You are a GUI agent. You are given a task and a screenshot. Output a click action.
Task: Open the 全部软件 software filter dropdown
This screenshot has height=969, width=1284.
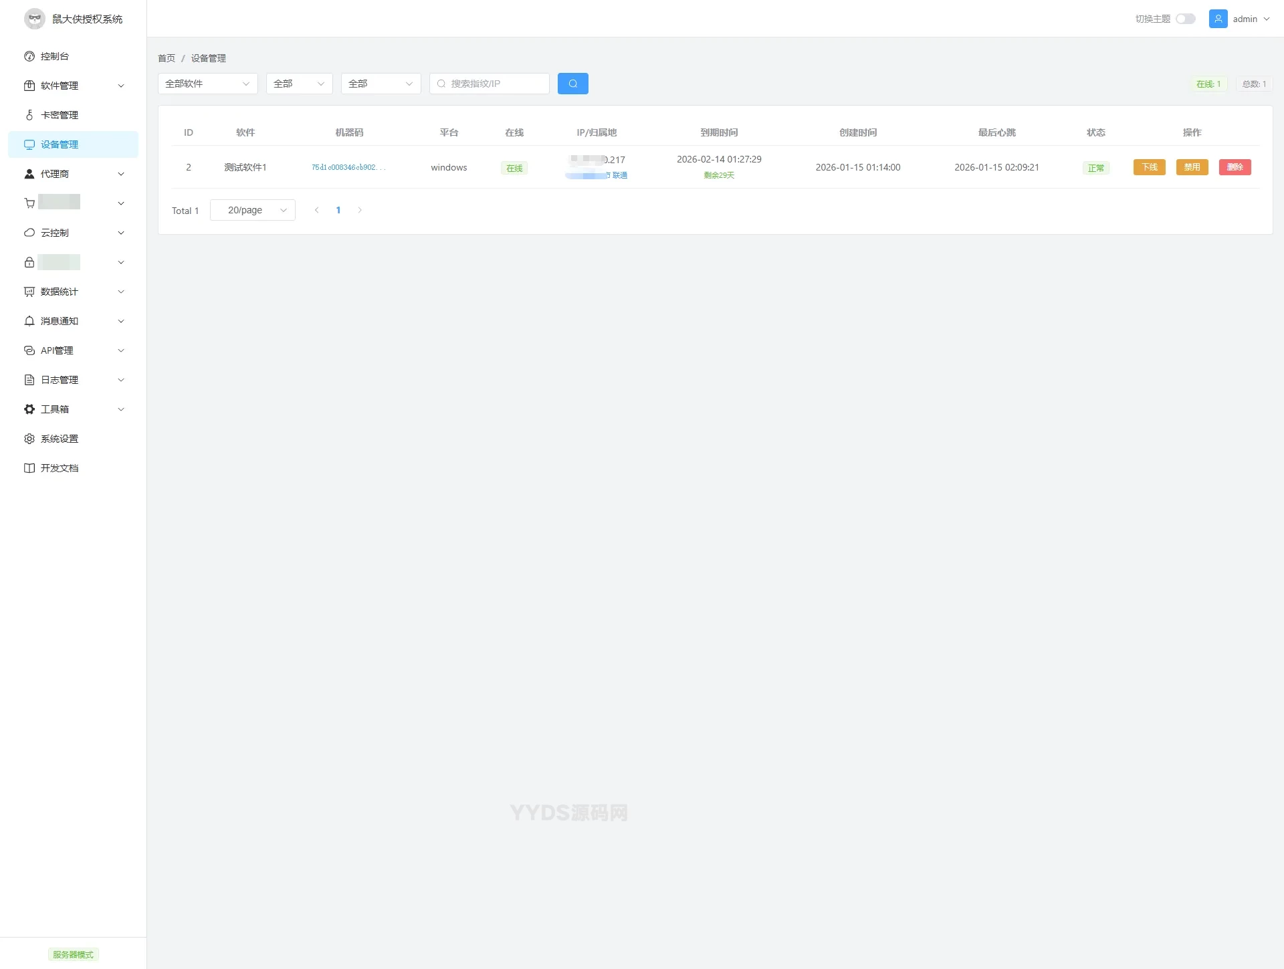[x=207, y=84]
